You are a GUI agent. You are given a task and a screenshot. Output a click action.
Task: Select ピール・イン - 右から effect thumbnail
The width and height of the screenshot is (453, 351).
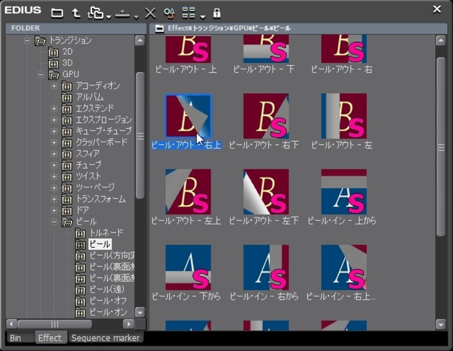click(x=266, y=267)
